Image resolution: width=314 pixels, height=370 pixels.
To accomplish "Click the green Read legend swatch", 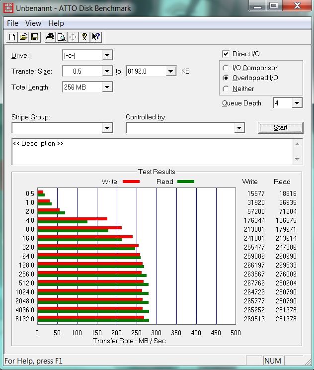I will click(186, 182).
